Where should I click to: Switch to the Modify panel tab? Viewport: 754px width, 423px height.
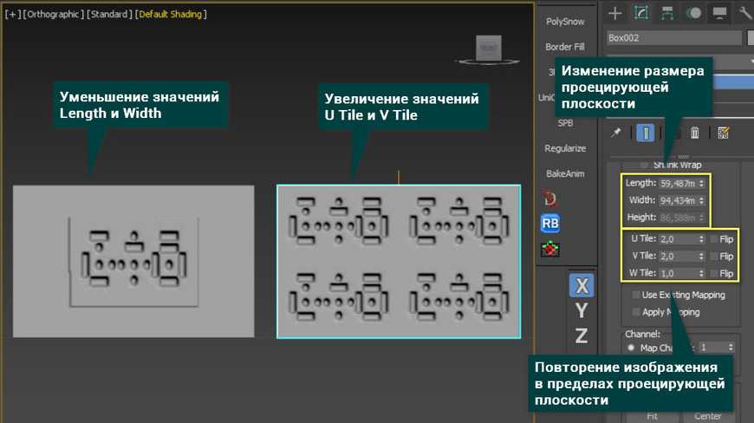pos(641,13)
